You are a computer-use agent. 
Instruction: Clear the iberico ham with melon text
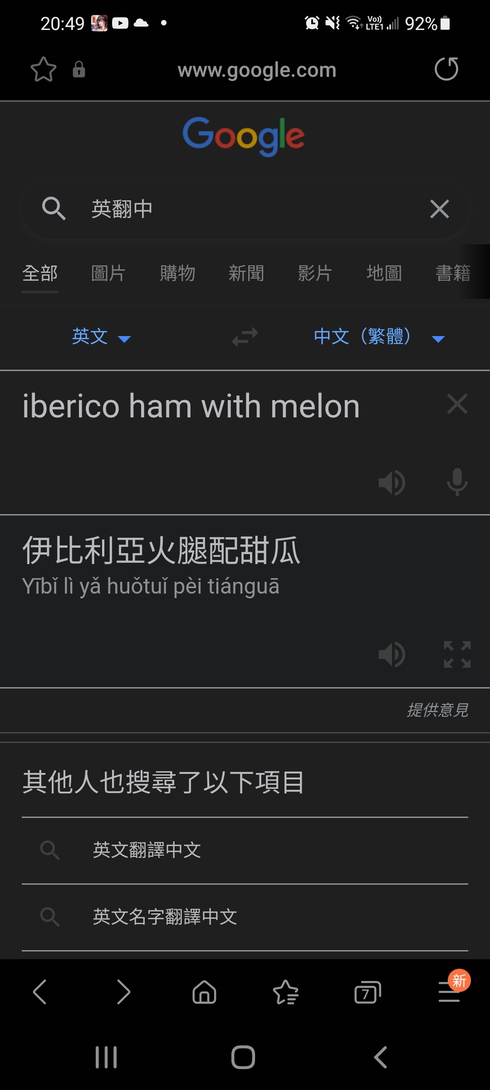[457, 404]
